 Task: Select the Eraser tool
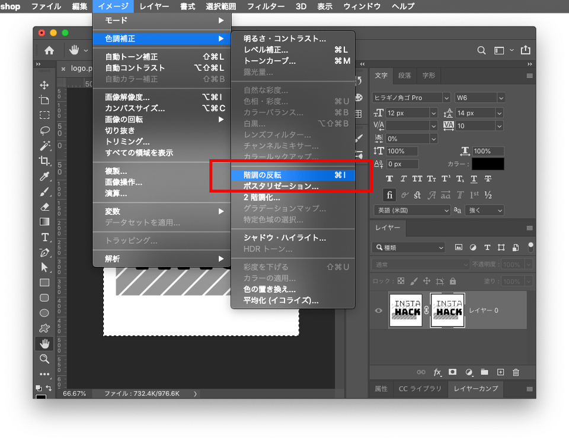(44, 207)
